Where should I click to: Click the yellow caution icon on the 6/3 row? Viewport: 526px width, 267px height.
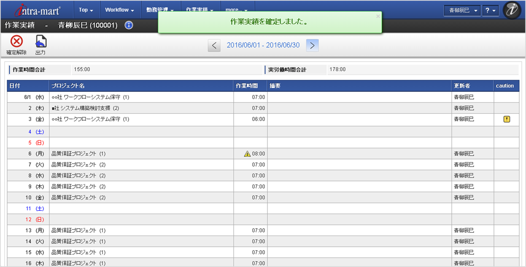pos(507,119)
